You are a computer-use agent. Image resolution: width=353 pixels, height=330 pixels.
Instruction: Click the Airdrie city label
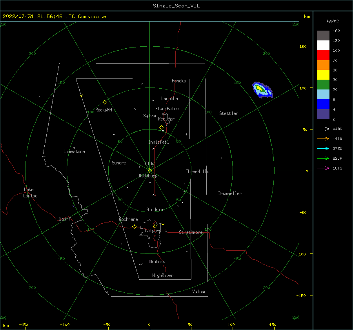tap(155, 210)
